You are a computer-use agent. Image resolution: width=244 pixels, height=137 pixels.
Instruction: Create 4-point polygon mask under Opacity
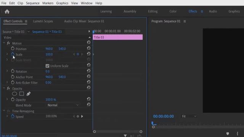pos(22,94)
